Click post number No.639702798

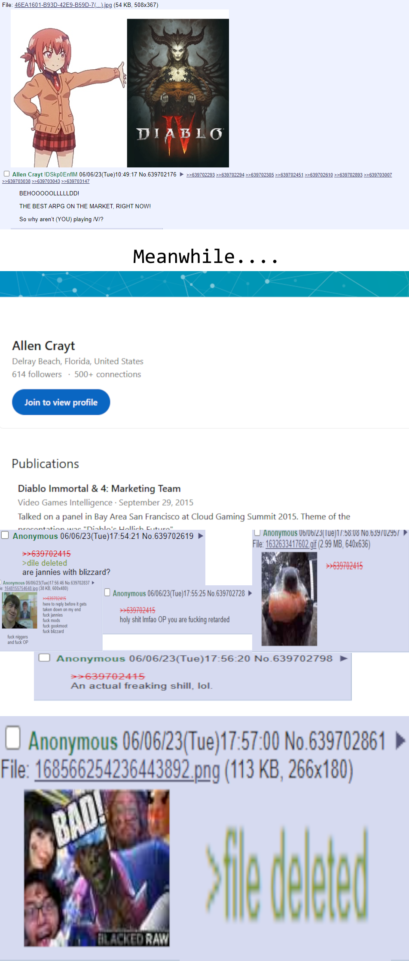(293, 658)
